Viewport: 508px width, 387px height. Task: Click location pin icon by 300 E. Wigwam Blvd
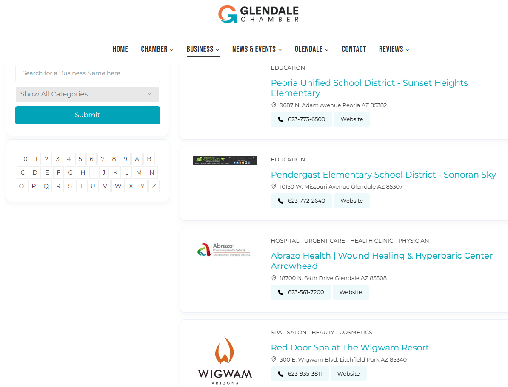tap(274, 359)
